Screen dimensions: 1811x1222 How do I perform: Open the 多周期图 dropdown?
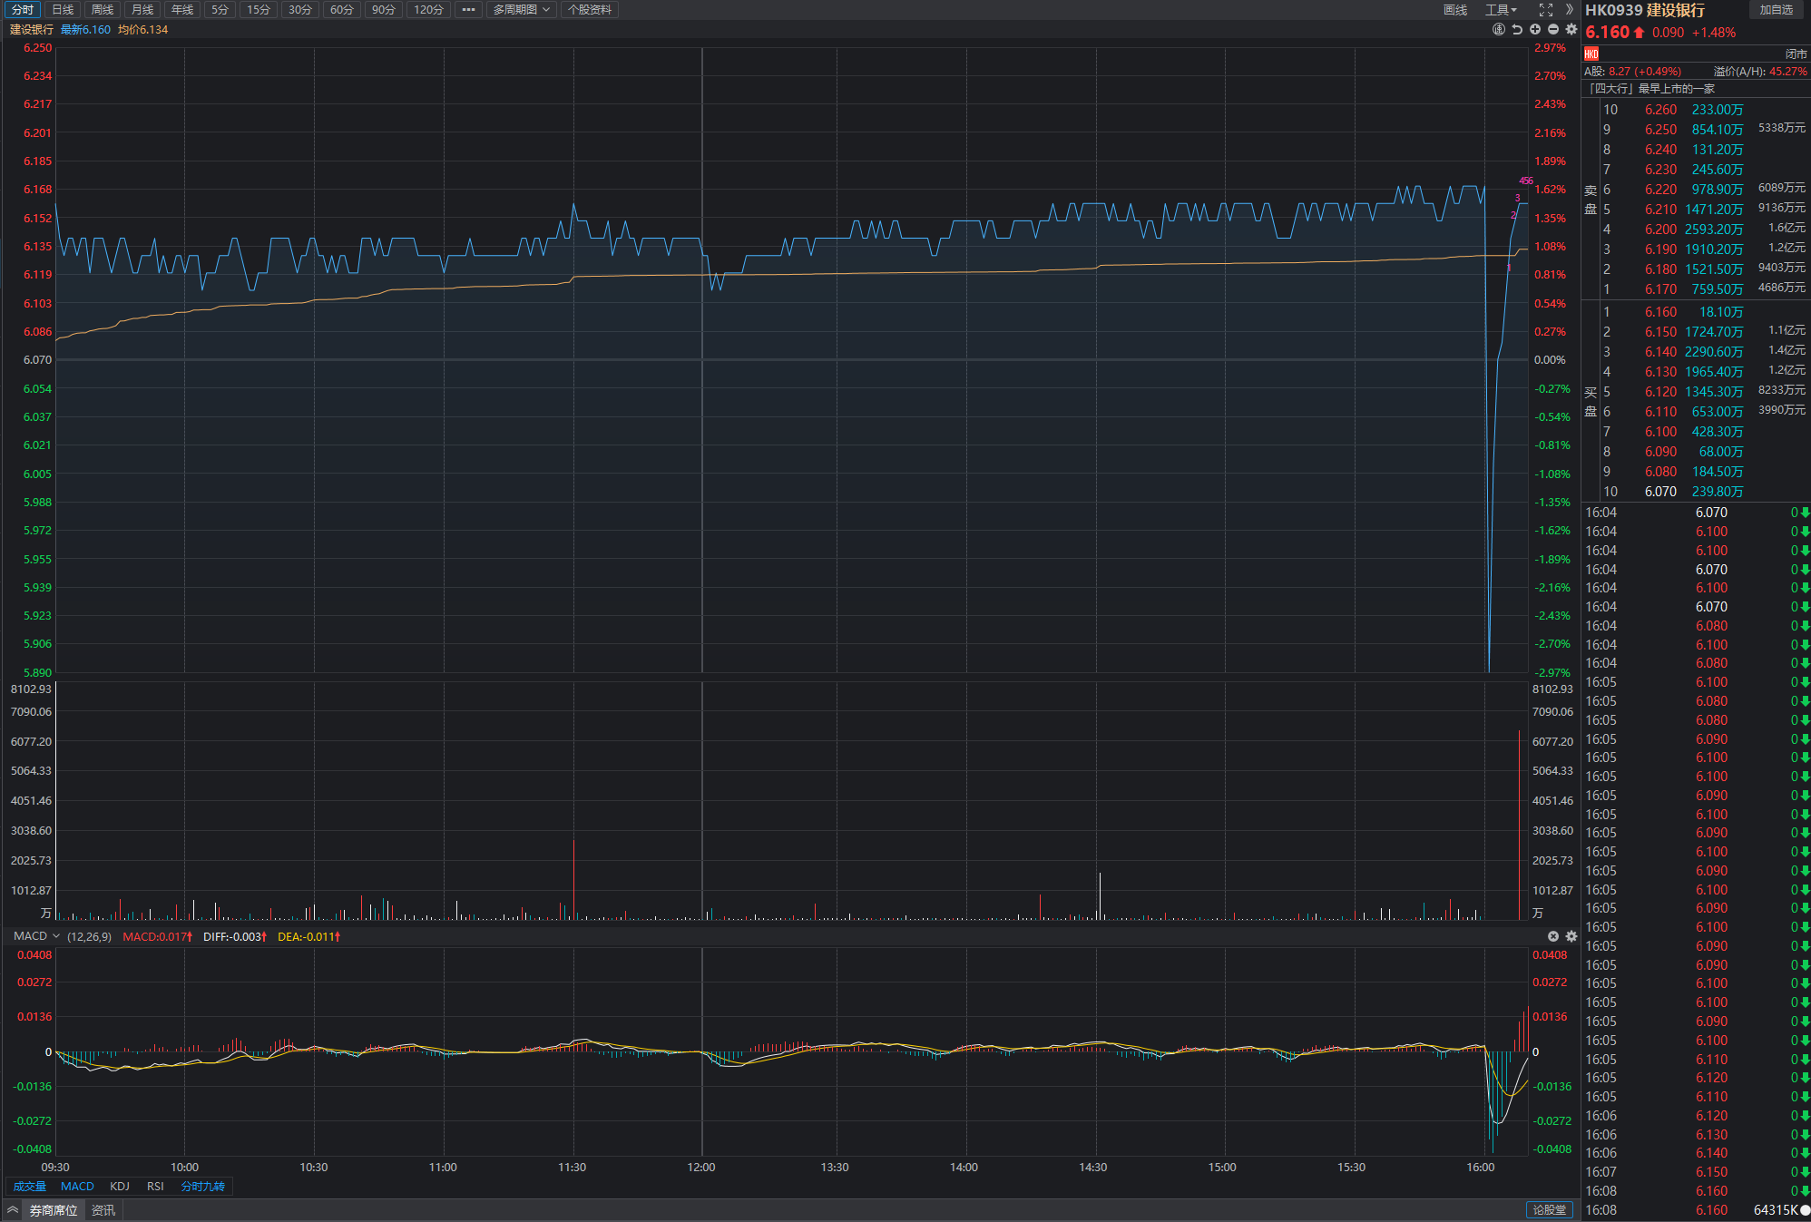pos(522,10)
